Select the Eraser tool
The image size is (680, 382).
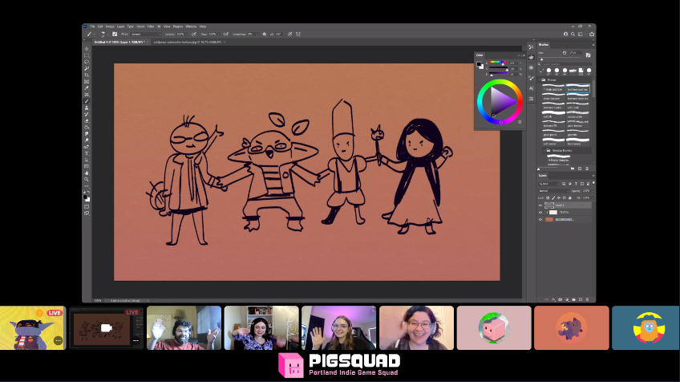[87, 120]
